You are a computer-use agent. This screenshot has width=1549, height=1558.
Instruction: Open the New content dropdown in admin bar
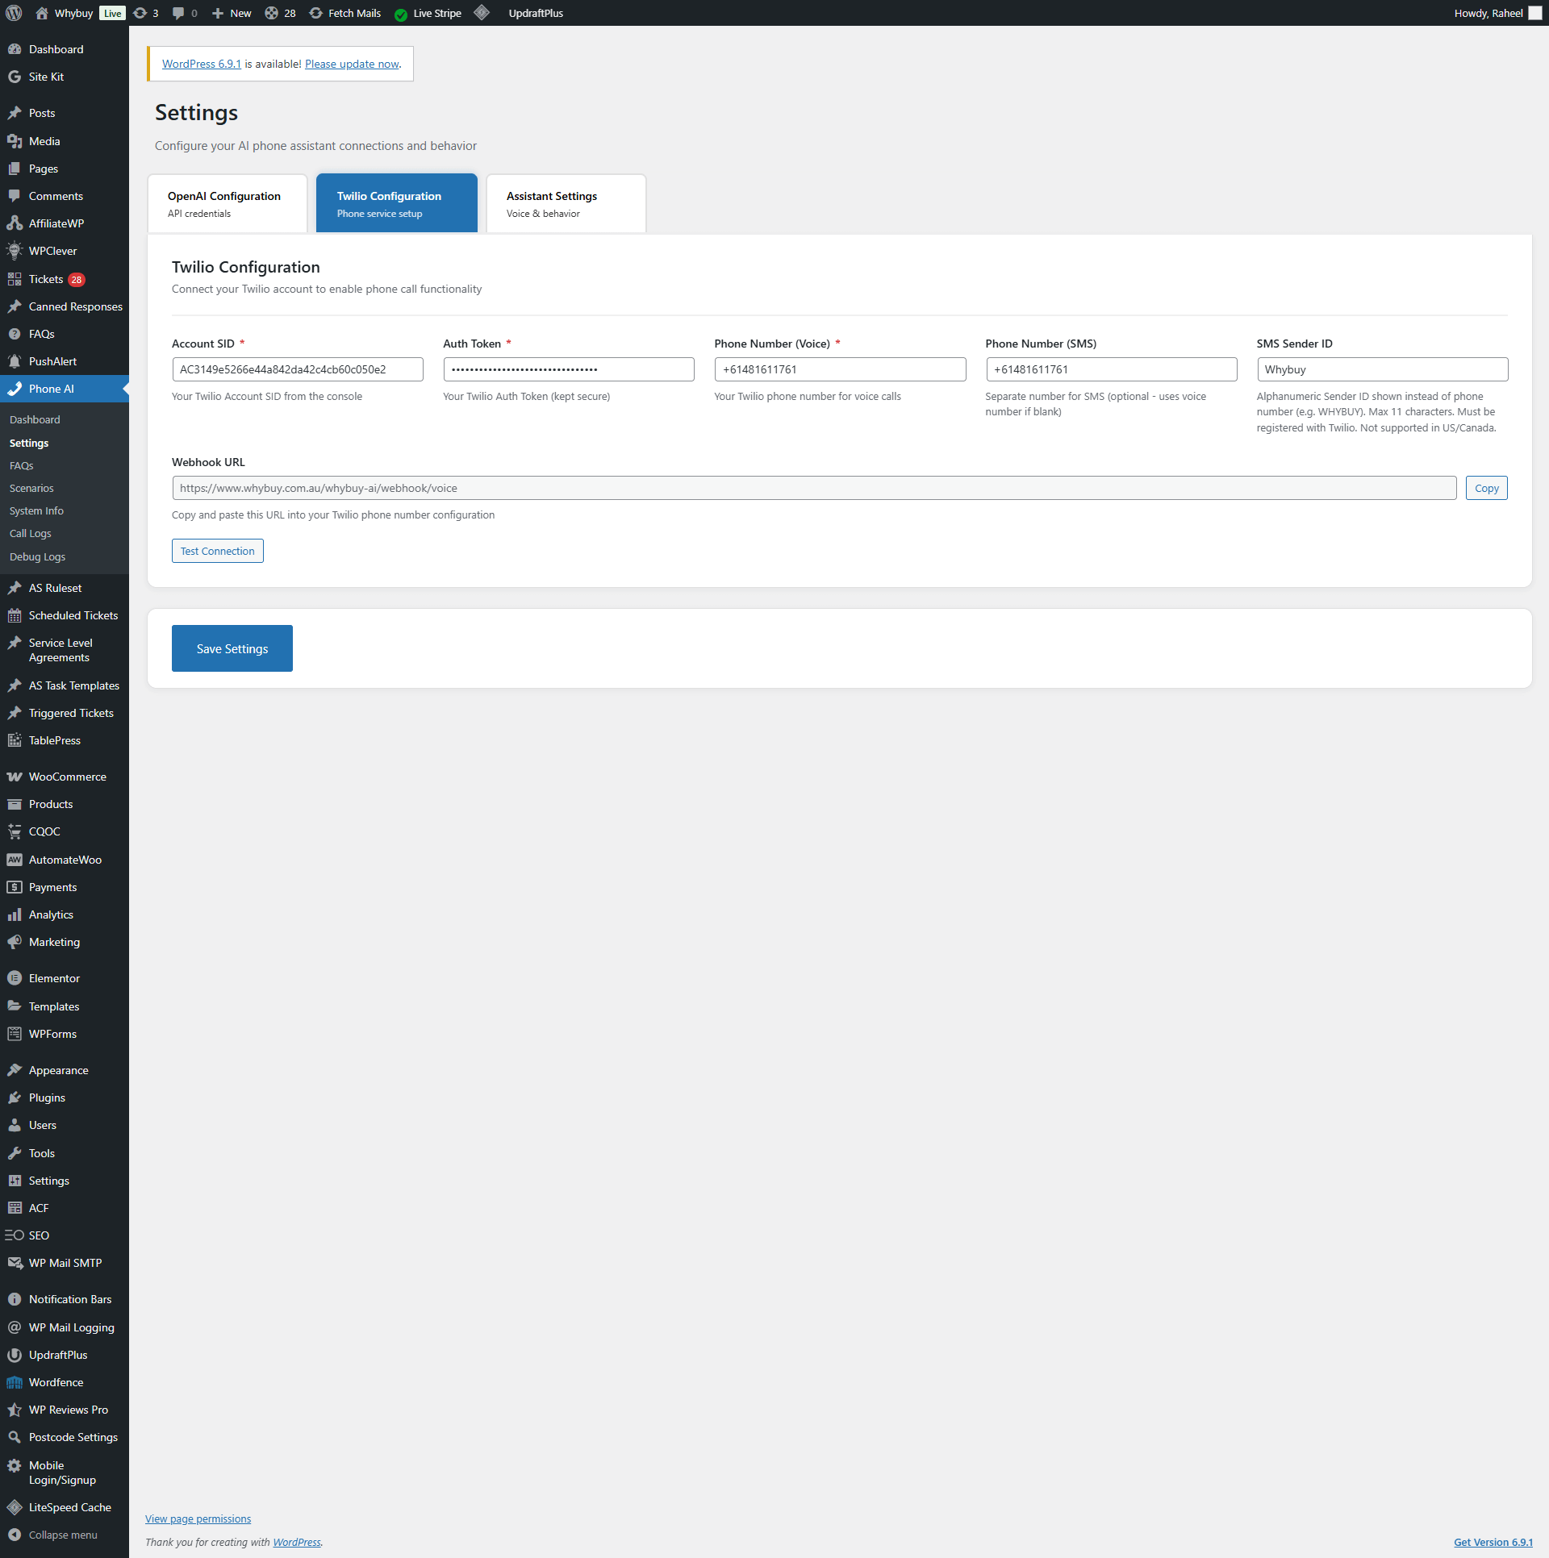click(x=232, y=13)
